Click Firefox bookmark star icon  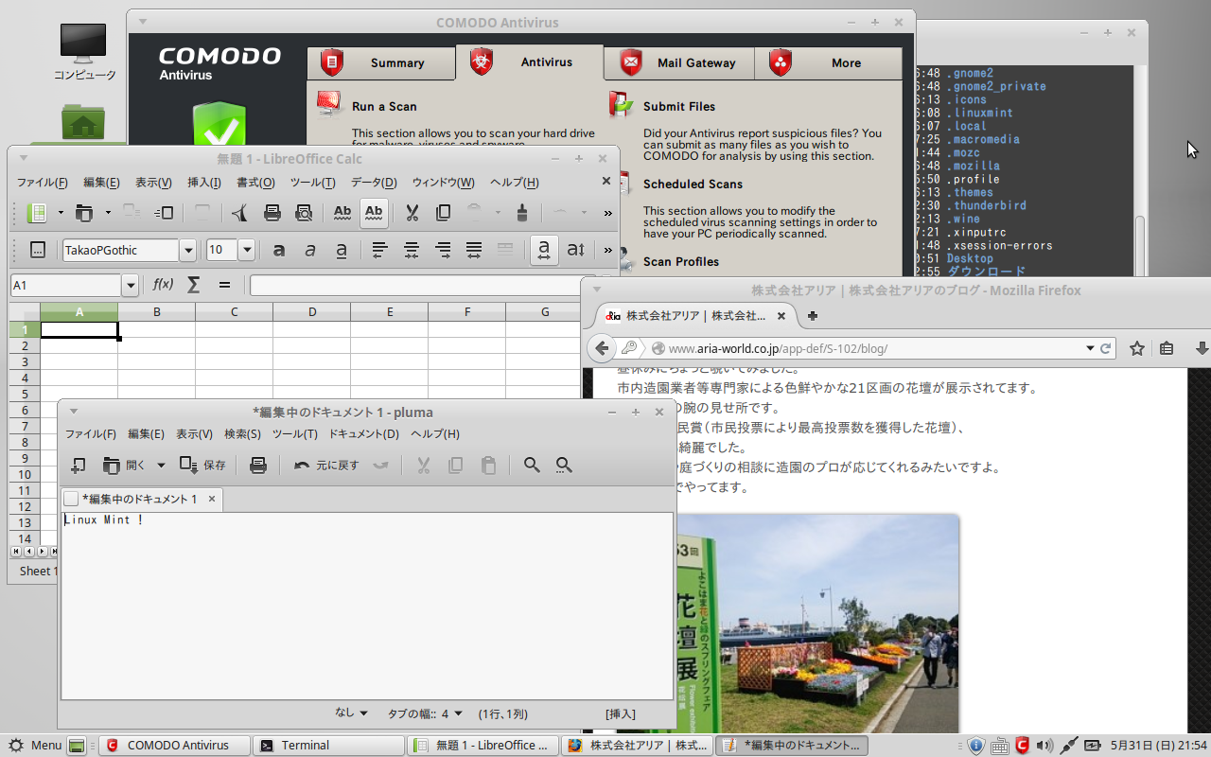click(x=1137, y=348)
